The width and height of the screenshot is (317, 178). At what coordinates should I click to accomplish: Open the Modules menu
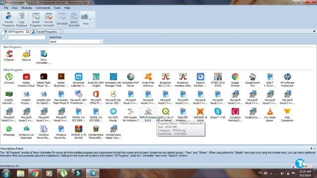[x=26, y=8]
